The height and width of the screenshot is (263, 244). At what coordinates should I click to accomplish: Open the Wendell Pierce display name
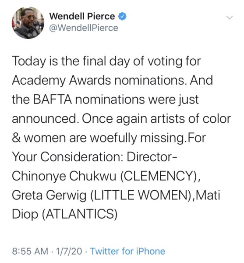coord(82,17)
